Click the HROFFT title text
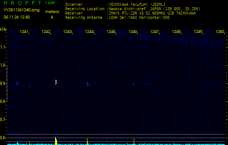 point(22,3)
